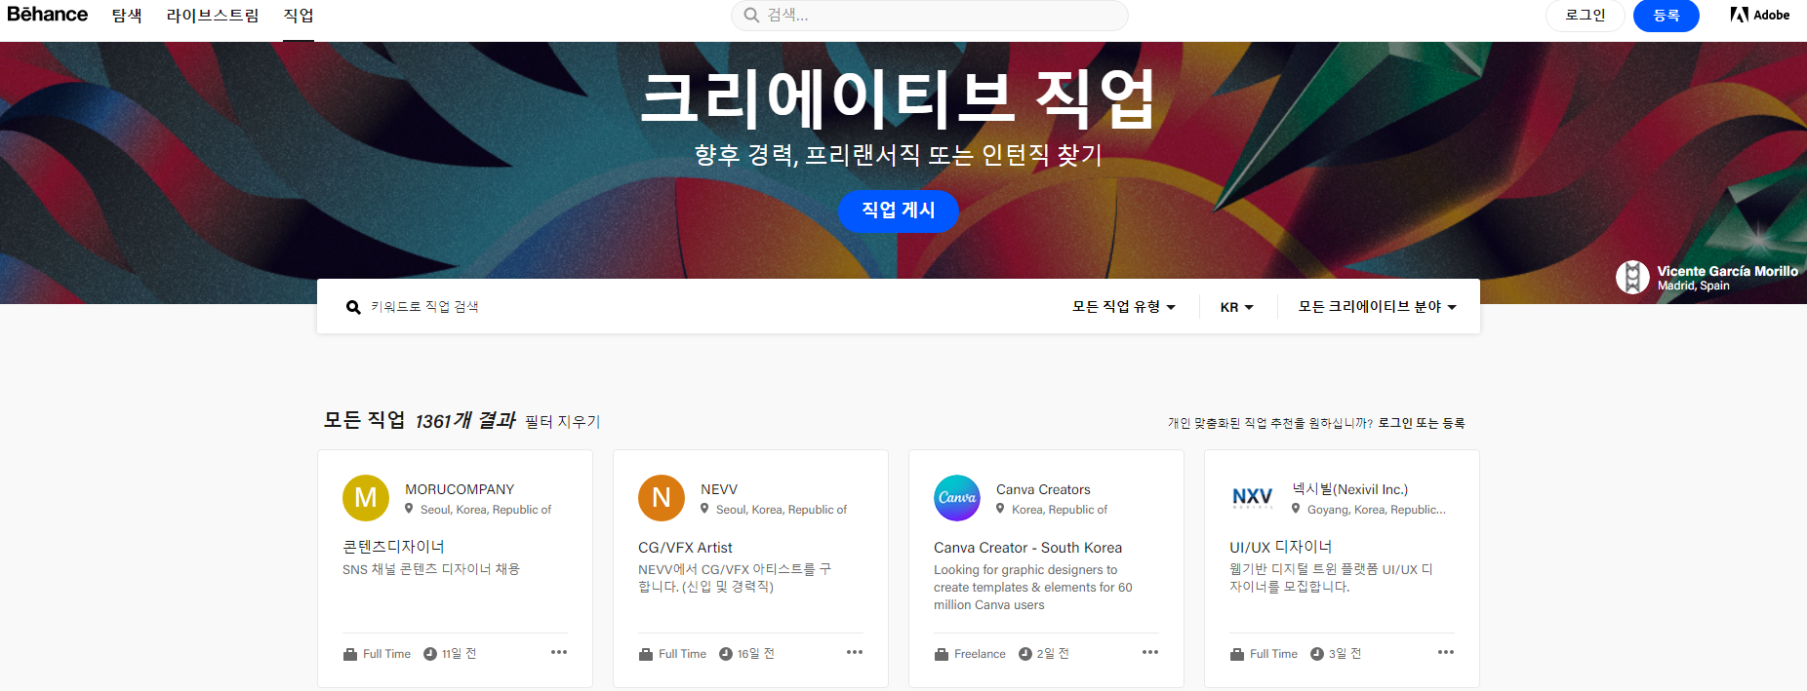Open Vicente García Morillo profile name

coord(1727,271)
